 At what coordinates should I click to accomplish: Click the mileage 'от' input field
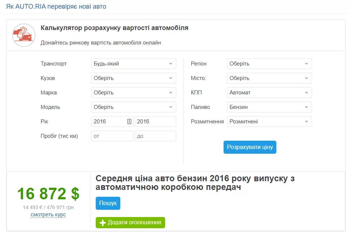click(x=112, y=136)
